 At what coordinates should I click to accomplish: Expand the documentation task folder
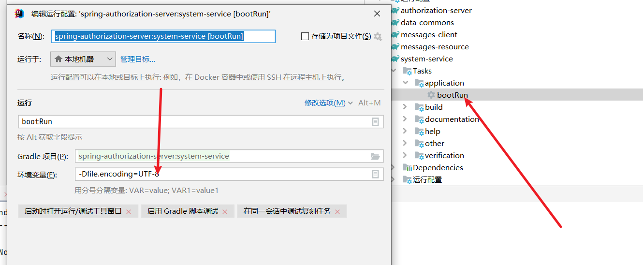pos(405,119)
